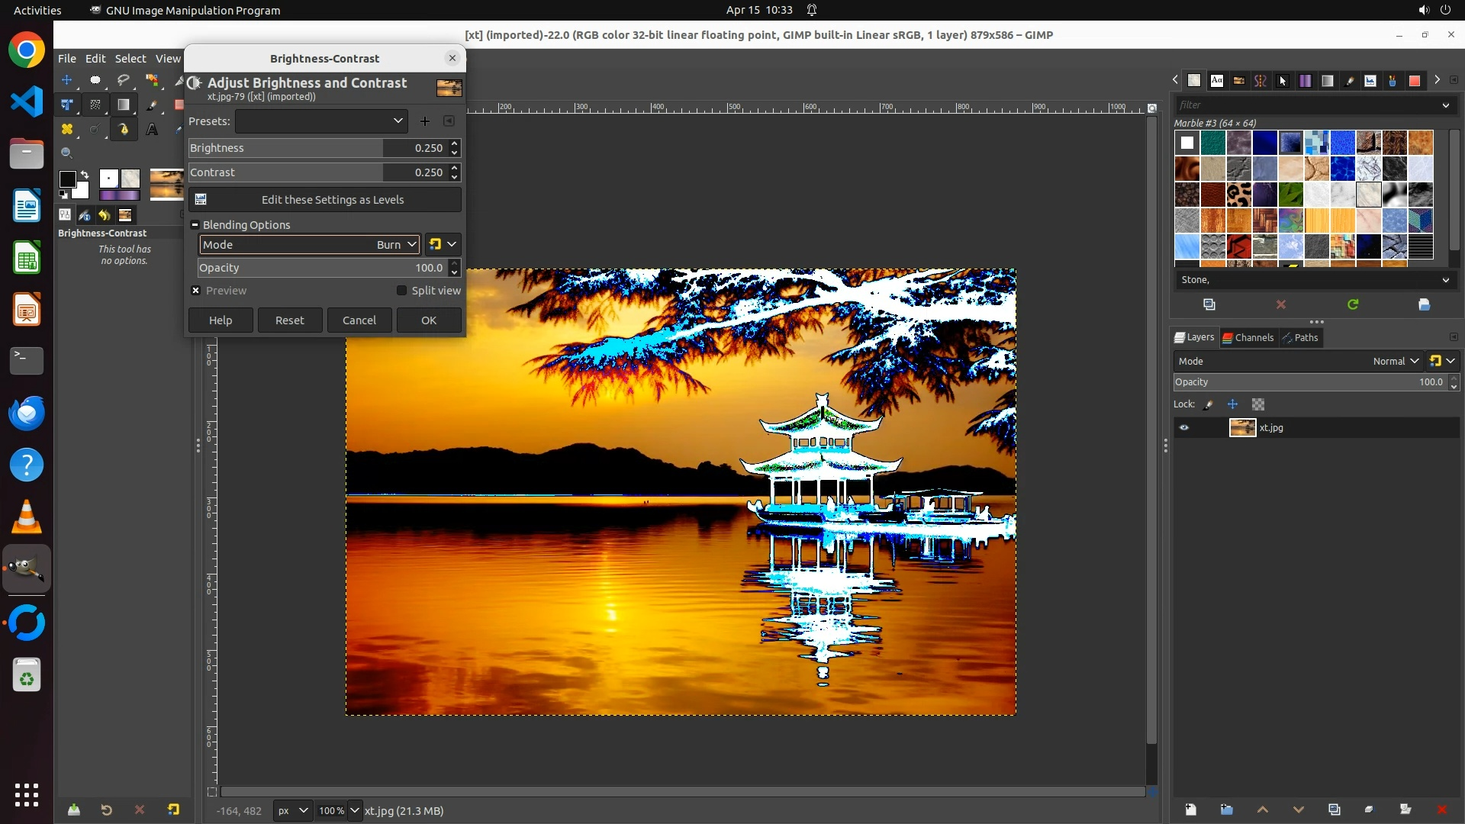1465x824 pixels.
Task: Enable Split view checkbox
Action: [x=402, y=291]
